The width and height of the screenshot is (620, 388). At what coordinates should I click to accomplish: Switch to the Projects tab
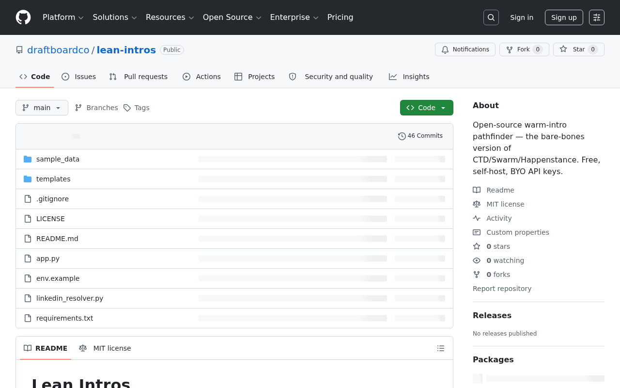click(254, 77)
